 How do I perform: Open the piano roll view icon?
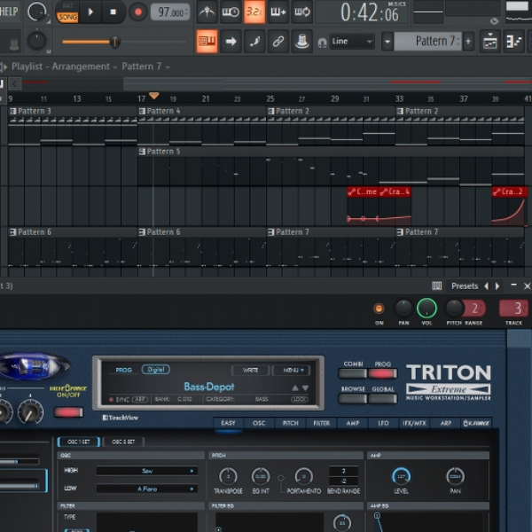click(x=514, y=42)
